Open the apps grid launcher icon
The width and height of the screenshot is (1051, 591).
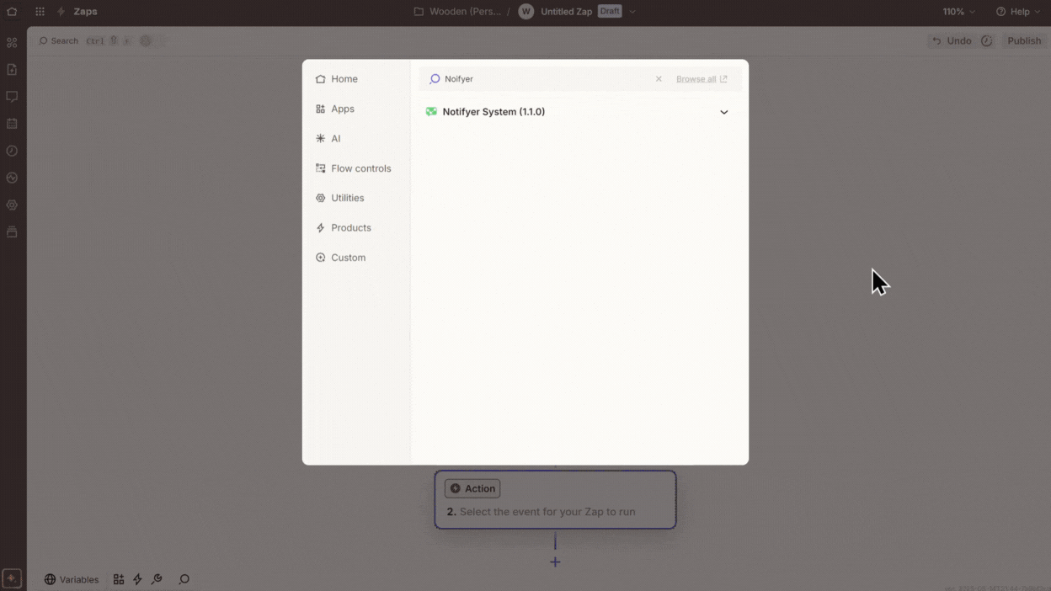pyautogui.click(x=40, y=12)
